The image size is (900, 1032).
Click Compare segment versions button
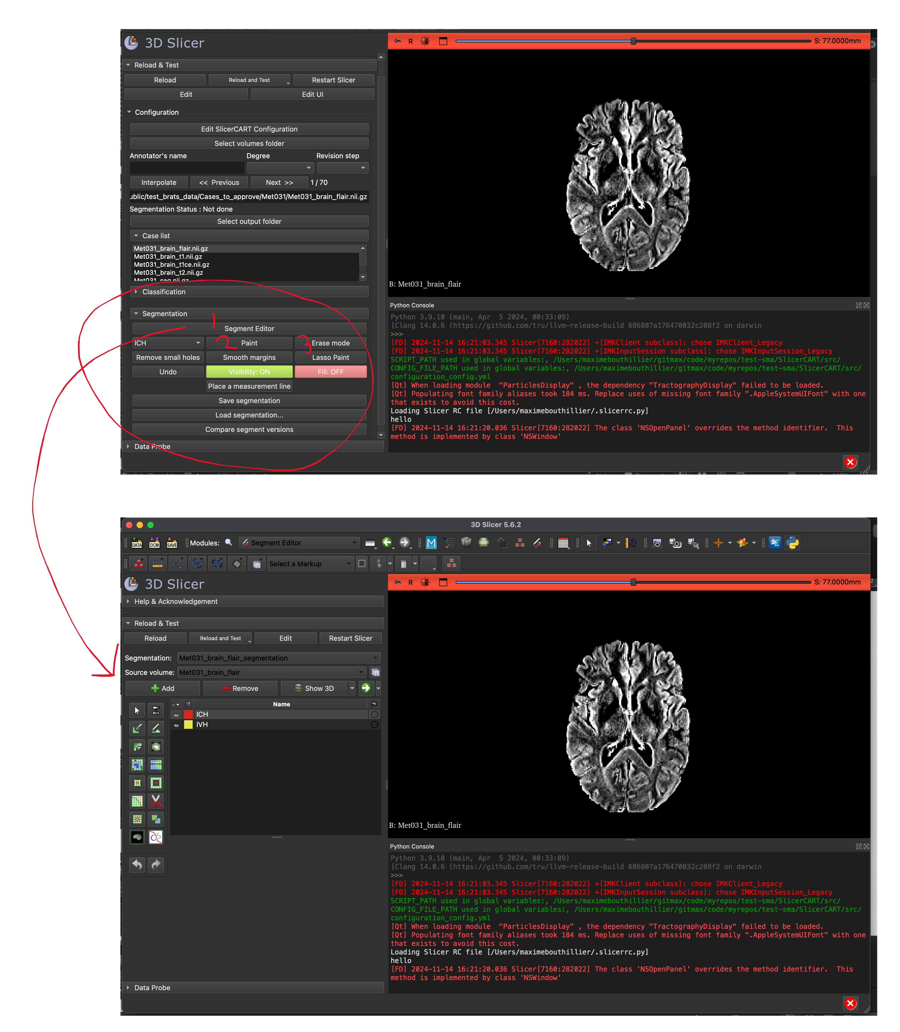click(x=249, y=430)
